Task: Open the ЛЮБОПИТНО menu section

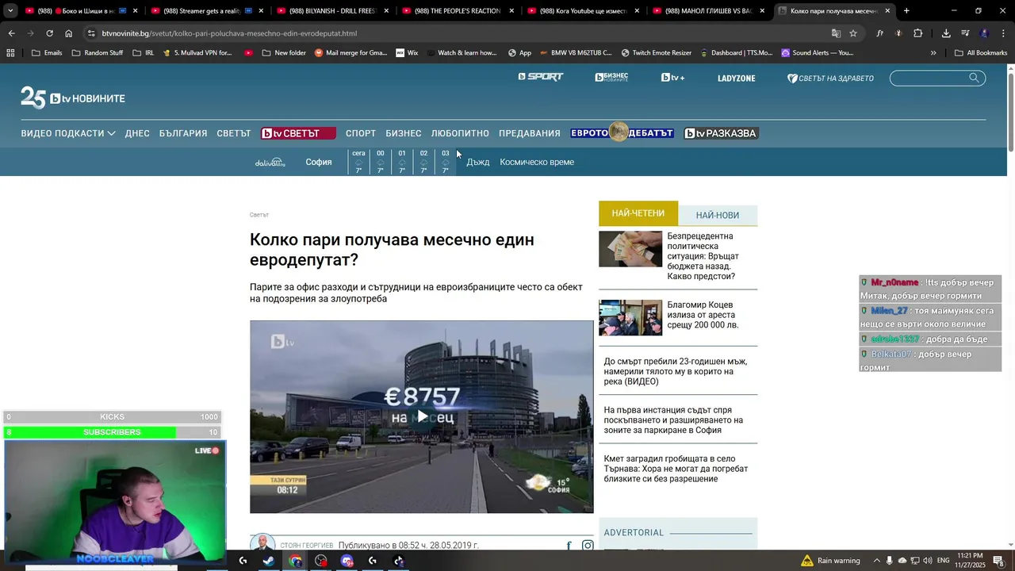Action: [460, 133]
